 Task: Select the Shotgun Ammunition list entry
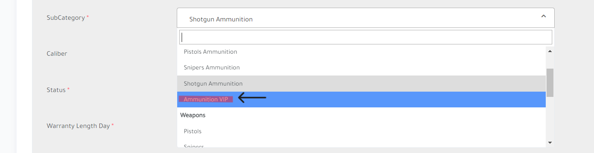(x=361, y=84)
